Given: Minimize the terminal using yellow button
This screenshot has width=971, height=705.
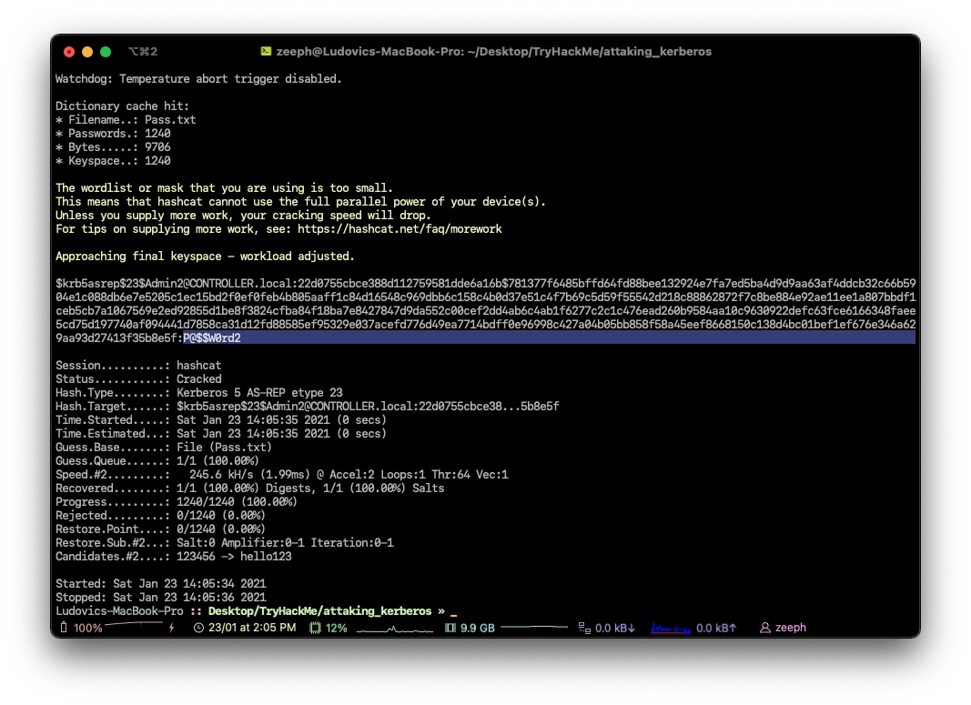Looking at the screenshot, I should [87, 52].
